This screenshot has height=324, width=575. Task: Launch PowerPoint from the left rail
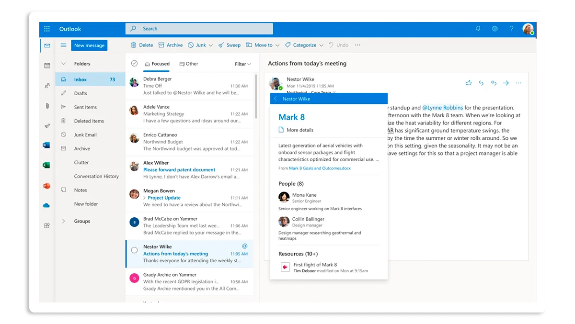[x=46, y=186]
